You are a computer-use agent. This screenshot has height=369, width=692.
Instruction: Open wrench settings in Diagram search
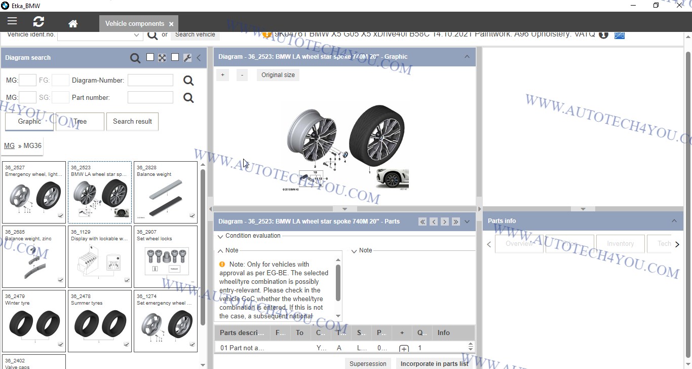click(187, 58)
